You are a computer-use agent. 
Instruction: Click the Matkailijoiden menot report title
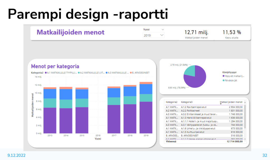point(70,32)
